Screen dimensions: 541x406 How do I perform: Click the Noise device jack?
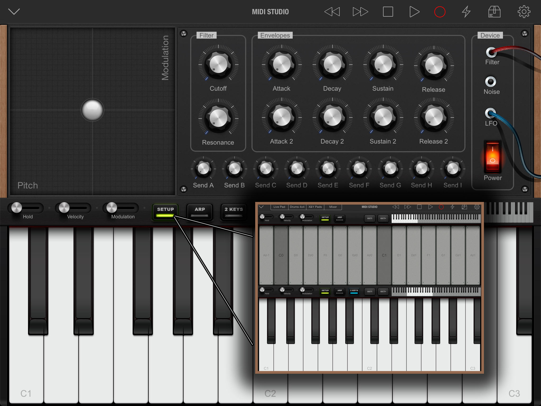point(491,82)
